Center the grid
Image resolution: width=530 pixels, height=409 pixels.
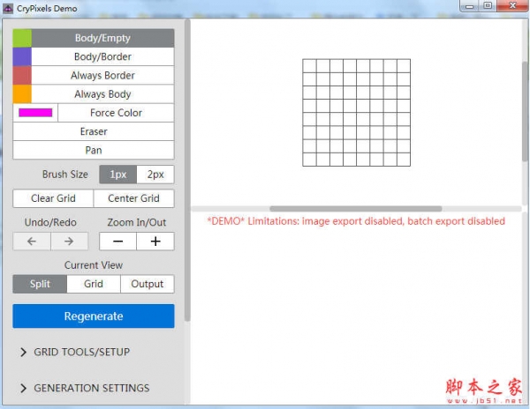134,198
